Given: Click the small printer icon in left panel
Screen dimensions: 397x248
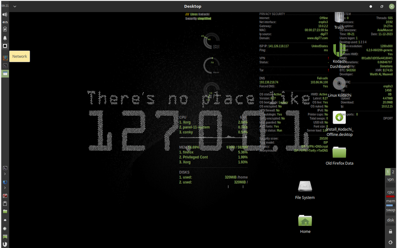Looking at the screenshot, I should pos(5,220).
